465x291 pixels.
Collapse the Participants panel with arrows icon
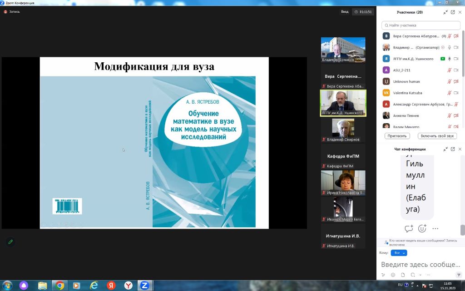point(445,12)
